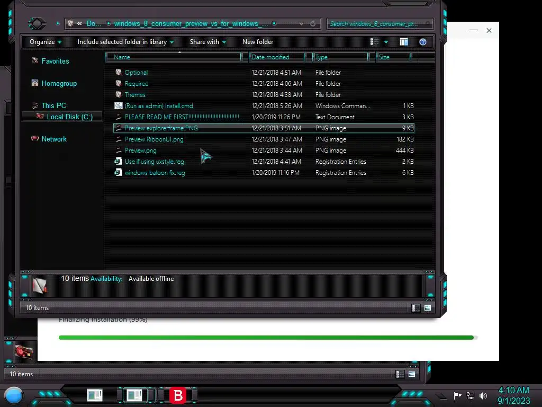Viewport: 542px width, 407px height.
Task: Click the change view icon
Action: 374,42
